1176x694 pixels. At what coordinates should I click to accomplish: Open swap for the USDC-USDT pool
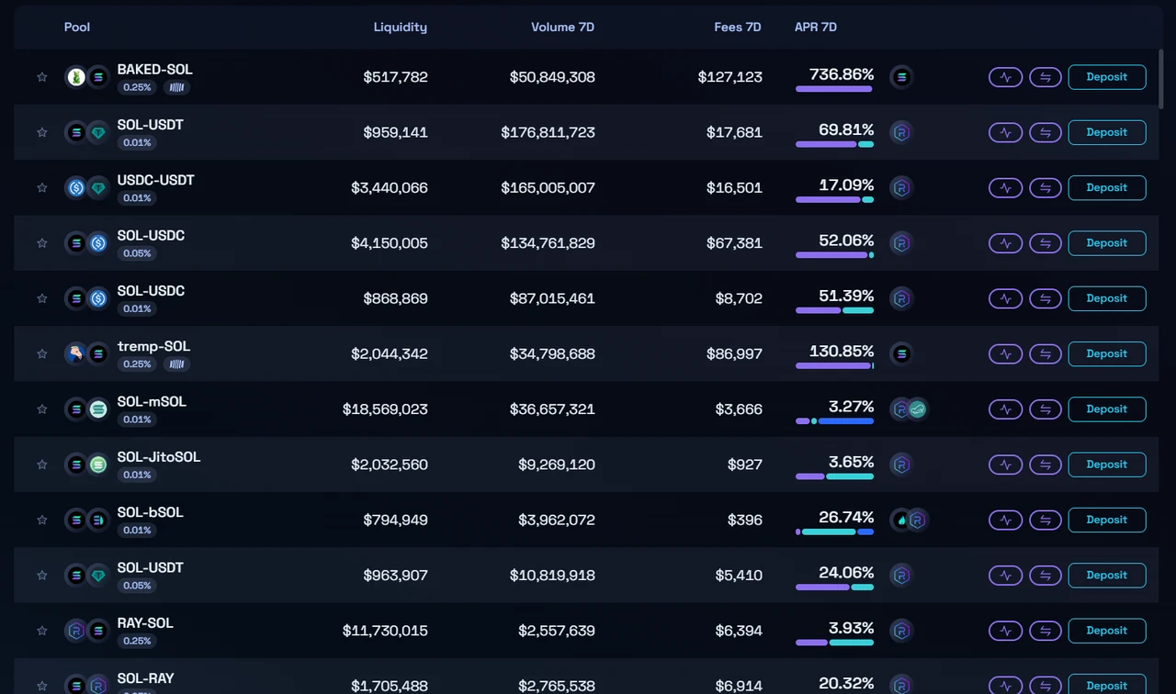(x=1046, y=187)
